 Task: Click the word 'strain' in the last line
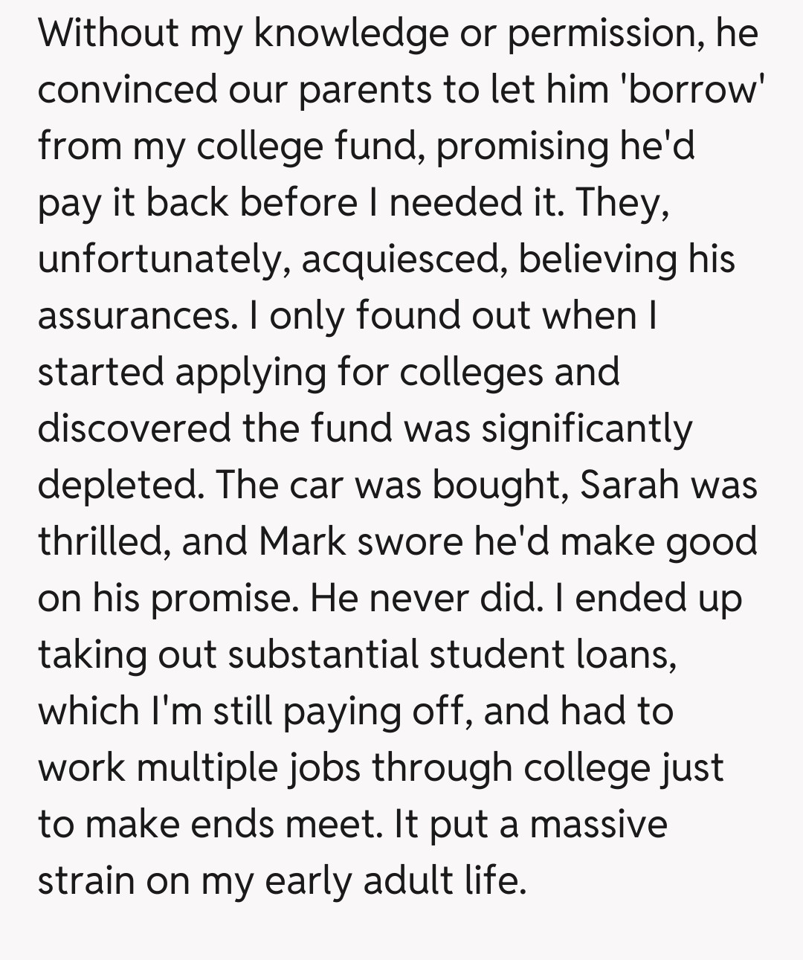coord(85,881)
